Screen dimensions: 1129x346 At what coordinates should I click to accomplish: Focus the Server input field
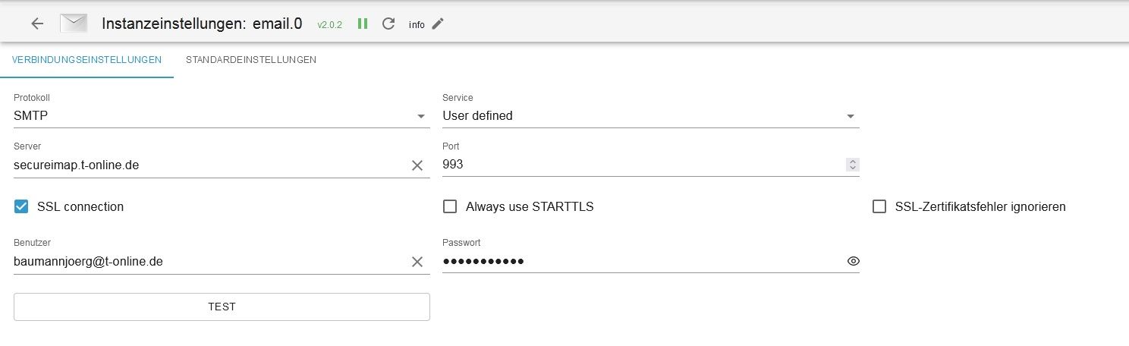tap(209, 165)
